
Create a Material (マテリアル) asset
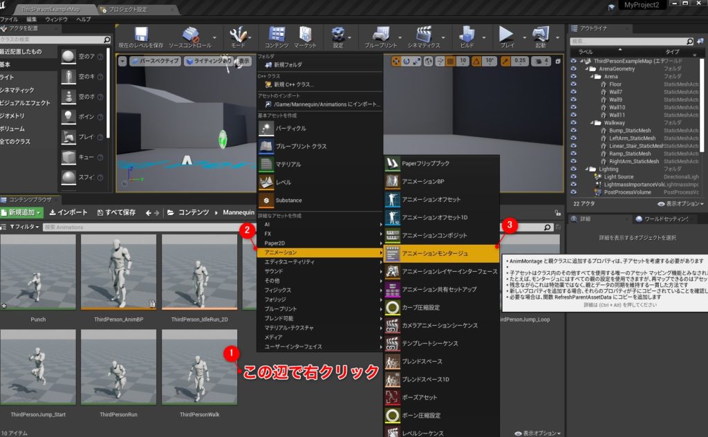(x=319, y=165)
